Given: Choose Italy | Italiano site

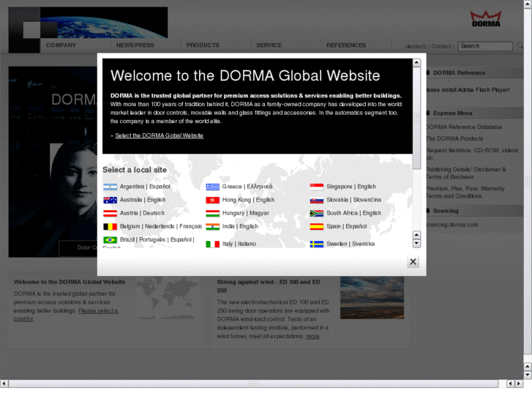Looking at the screenshot, I should tap(239, 244).
